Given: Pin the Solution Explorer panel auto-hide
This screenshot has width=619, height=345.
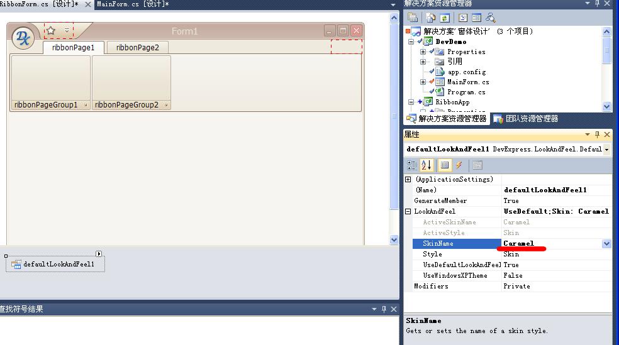Looking at the screenshot, I should (x=597, y=3).
